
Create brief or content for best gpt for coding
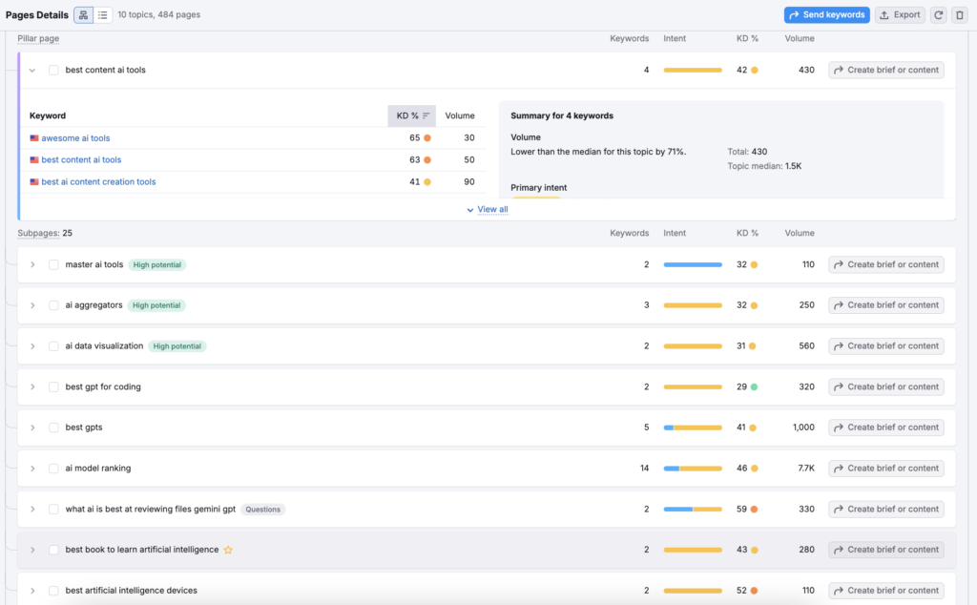point(886,386)
